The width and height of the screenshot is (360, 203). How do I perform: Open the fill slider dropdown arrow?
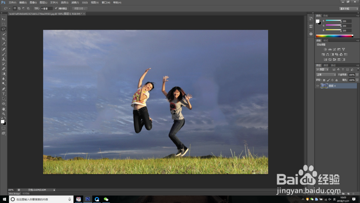point(357,80)
